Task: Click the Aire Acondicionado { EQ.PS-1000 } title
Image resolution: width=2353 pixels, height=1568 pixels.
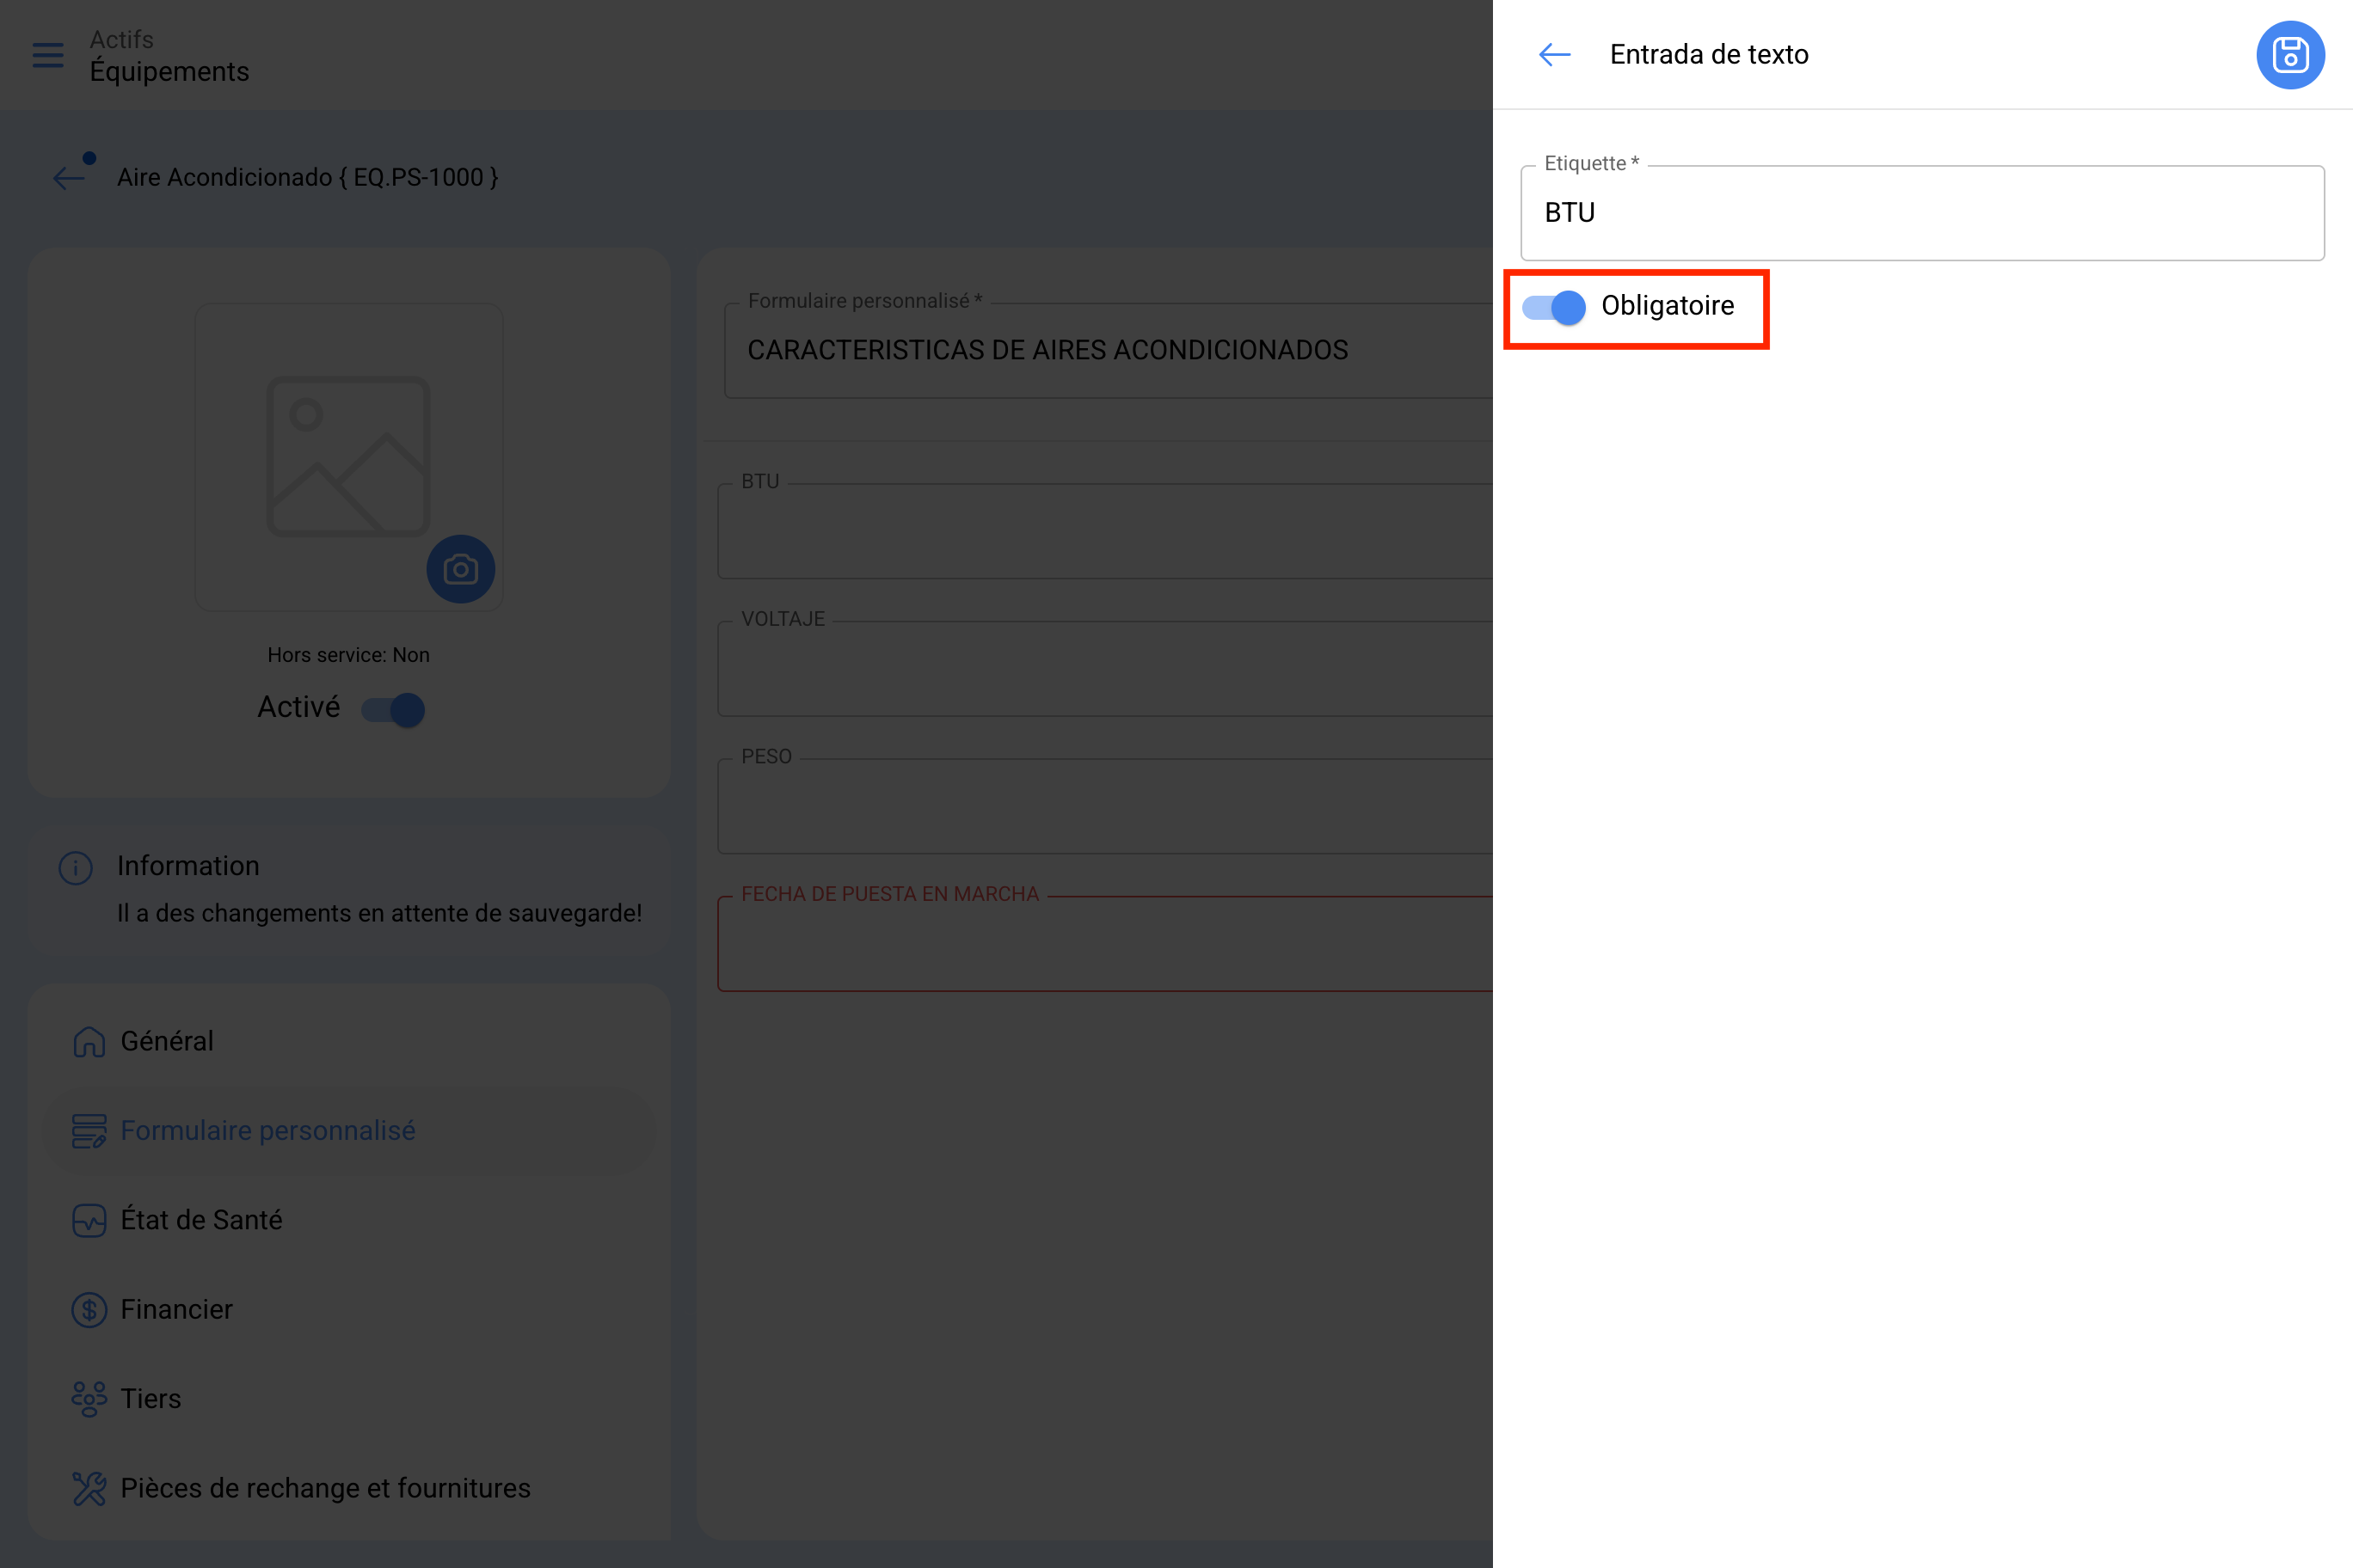Action: click(x=307, y=178)
